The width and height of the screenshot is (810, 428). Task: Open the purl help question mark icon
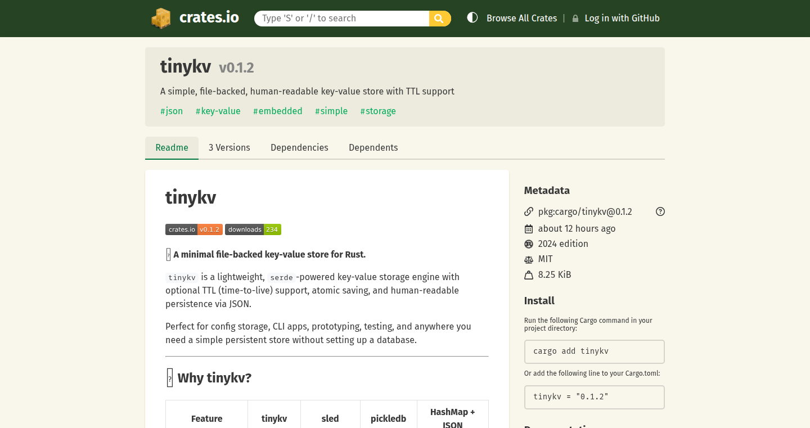coord(660,212)
